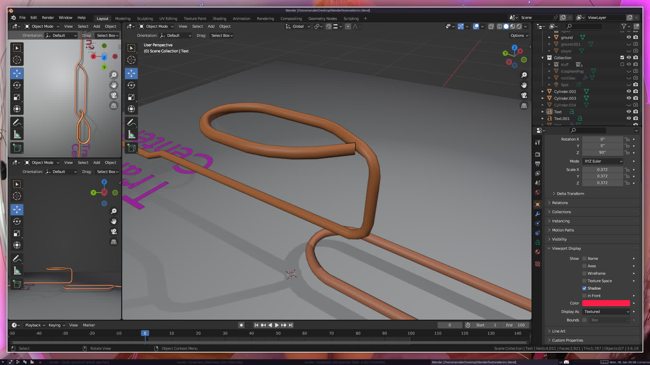Click the Scale X value field
This screenshot has width=650, height=365.
click(602, 170)
